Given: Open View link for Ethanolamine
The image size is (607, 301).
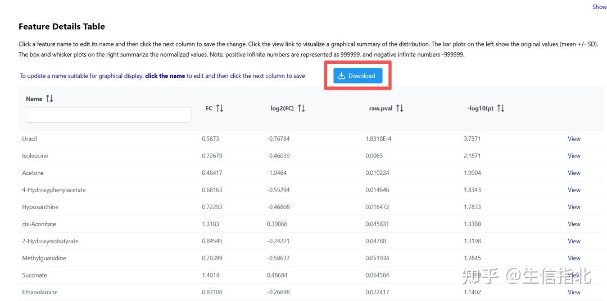Looking at the screenshot, I should coord(574,292).
